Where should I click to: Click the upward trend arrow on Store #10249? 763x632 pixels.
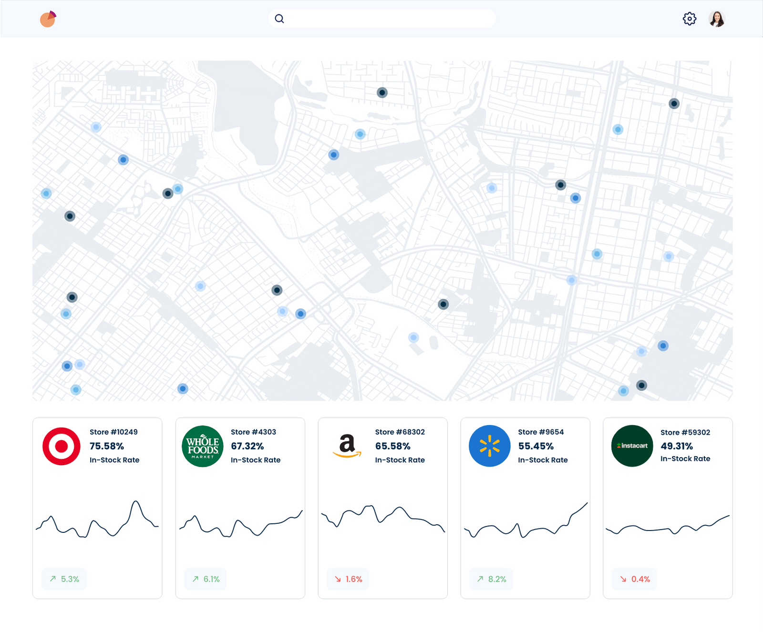tap(54, 579)
